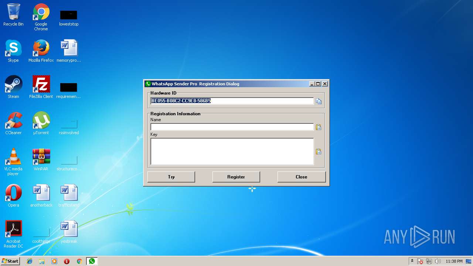This screenshot has width=473, height=266.
Task: Click the Try button
Action: [x=171, y=177]
